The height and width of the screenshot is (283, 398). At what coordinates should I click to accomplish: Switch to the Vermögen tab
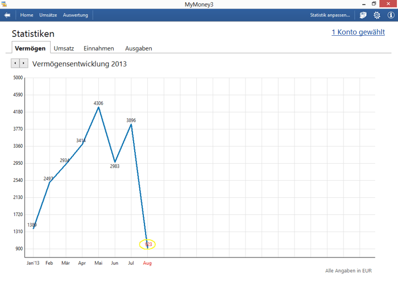point(30,49)
